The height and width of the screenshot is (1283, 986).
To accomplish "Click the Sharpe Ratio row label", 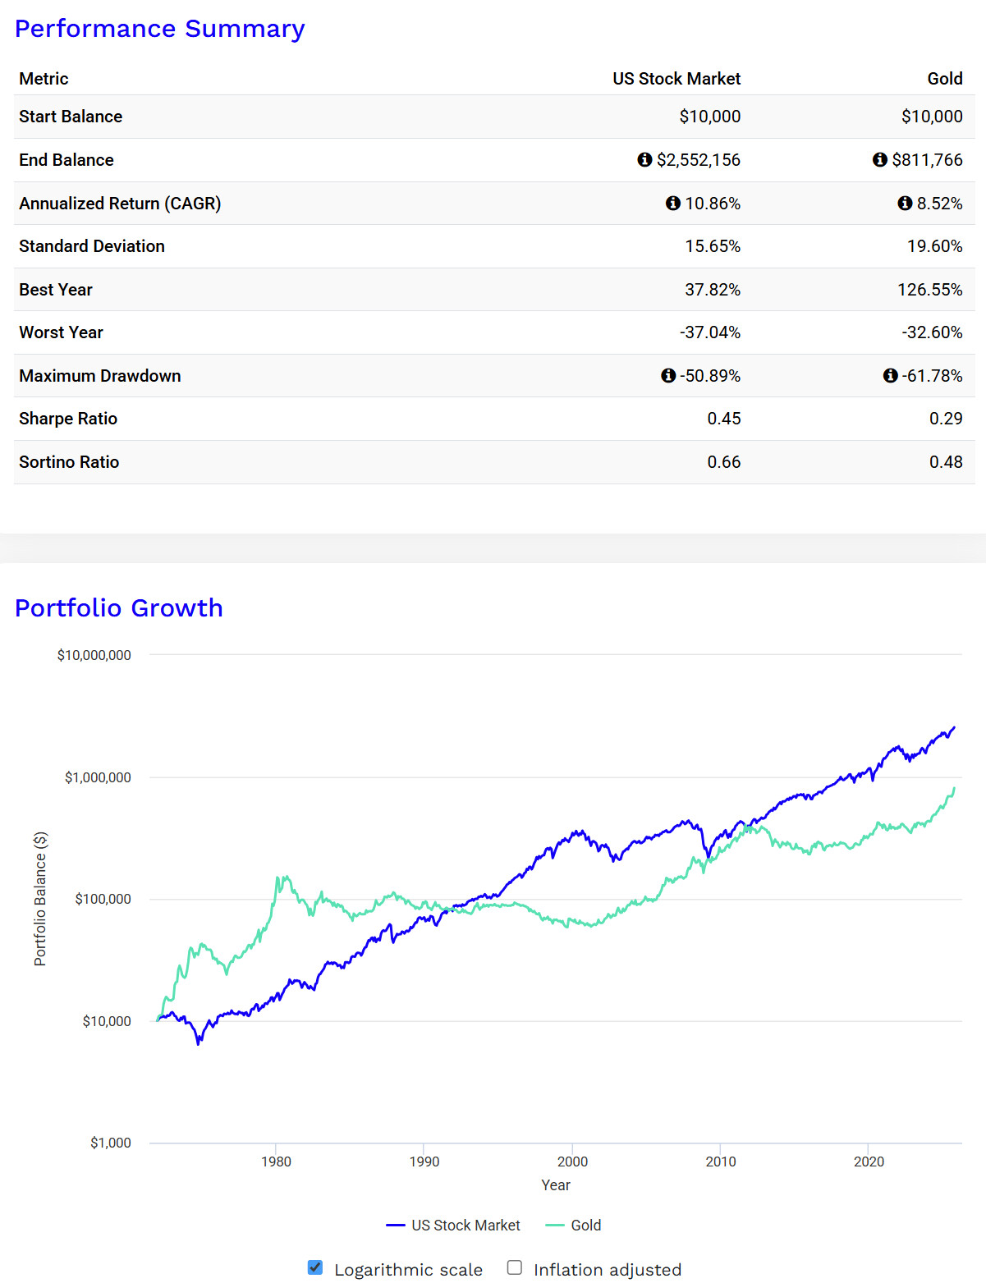I will pyautogui.click(x=68, y=419).
